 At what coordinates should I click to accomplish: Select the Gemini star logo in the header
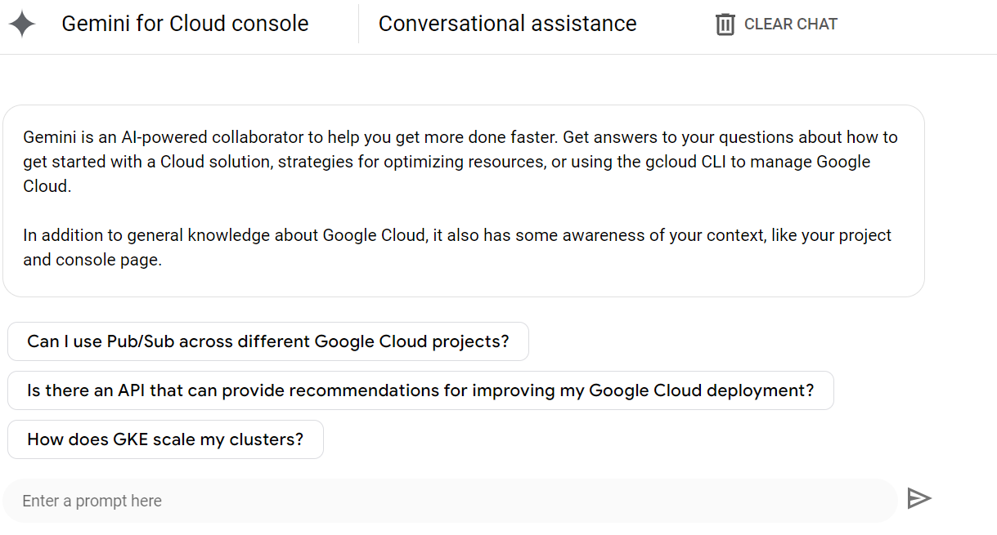[x=21, y=23]
